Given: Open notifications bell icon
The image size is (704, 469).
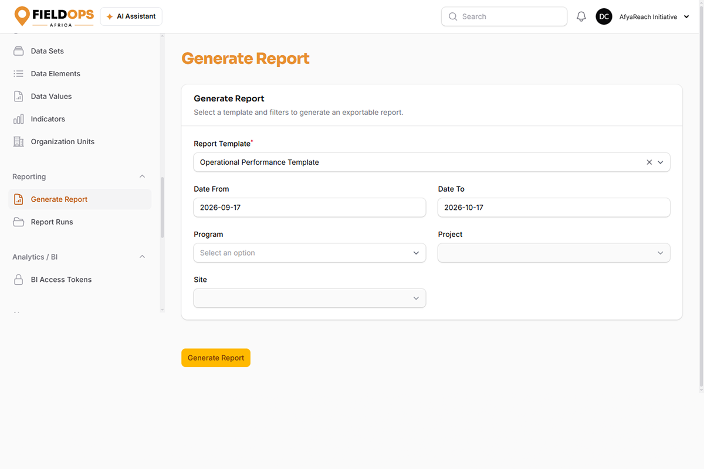Looking at the screenshot, I should [x=581, y=17].
